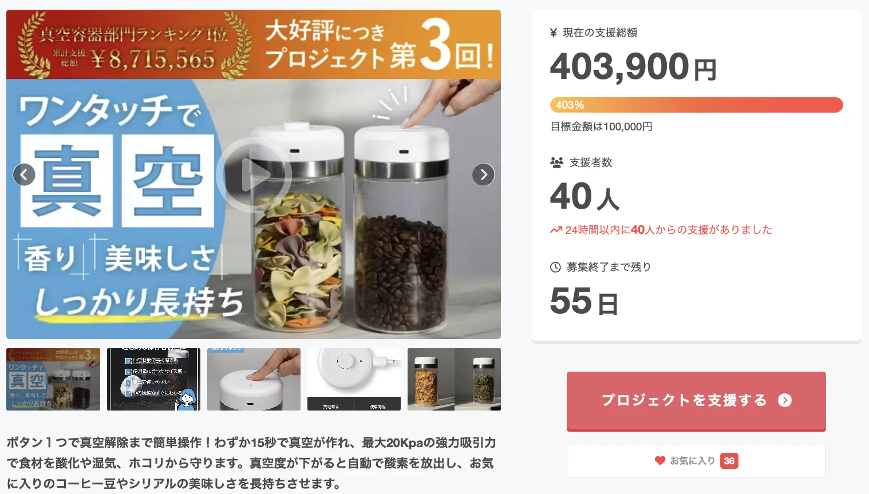View thumbnail showing lid with charging cable
Image resolution: width=869 pixels, height=494 pixels.
click(x=354, y=379)
